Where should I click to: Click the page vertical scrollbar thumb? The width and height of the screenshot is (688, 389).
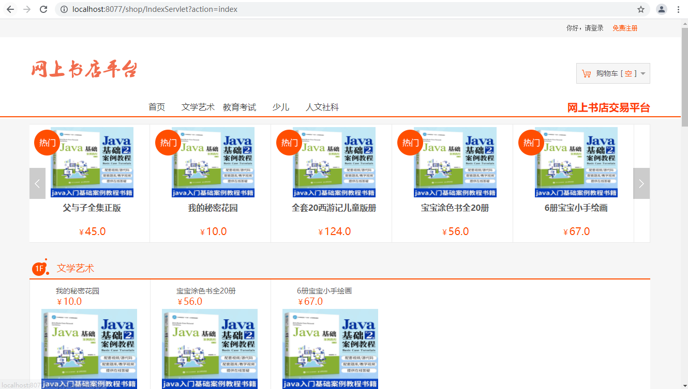[x=684, y=77]
